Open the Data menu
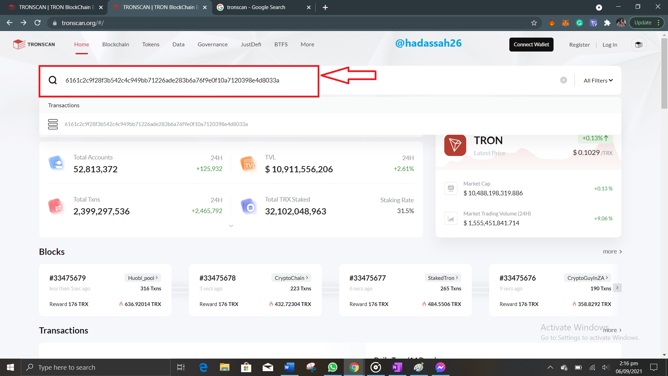This screenshot has width=668, height=376. [178, 45]
